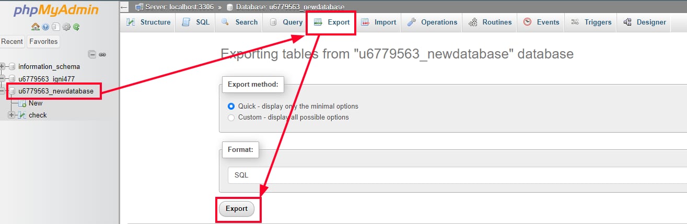
Task: Collapse all tree items with minus icon
Action: coord(92,54)
